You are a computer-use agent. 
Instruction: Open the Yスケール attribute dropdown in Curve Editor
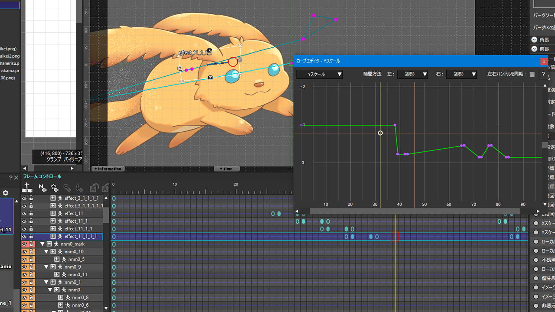320,75
